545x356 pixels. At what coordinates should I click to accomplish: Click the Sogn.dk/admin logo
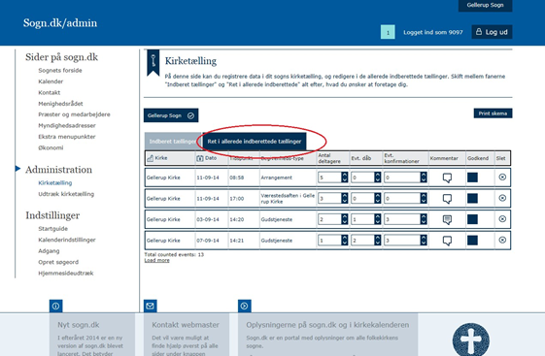tap(60, 23)
